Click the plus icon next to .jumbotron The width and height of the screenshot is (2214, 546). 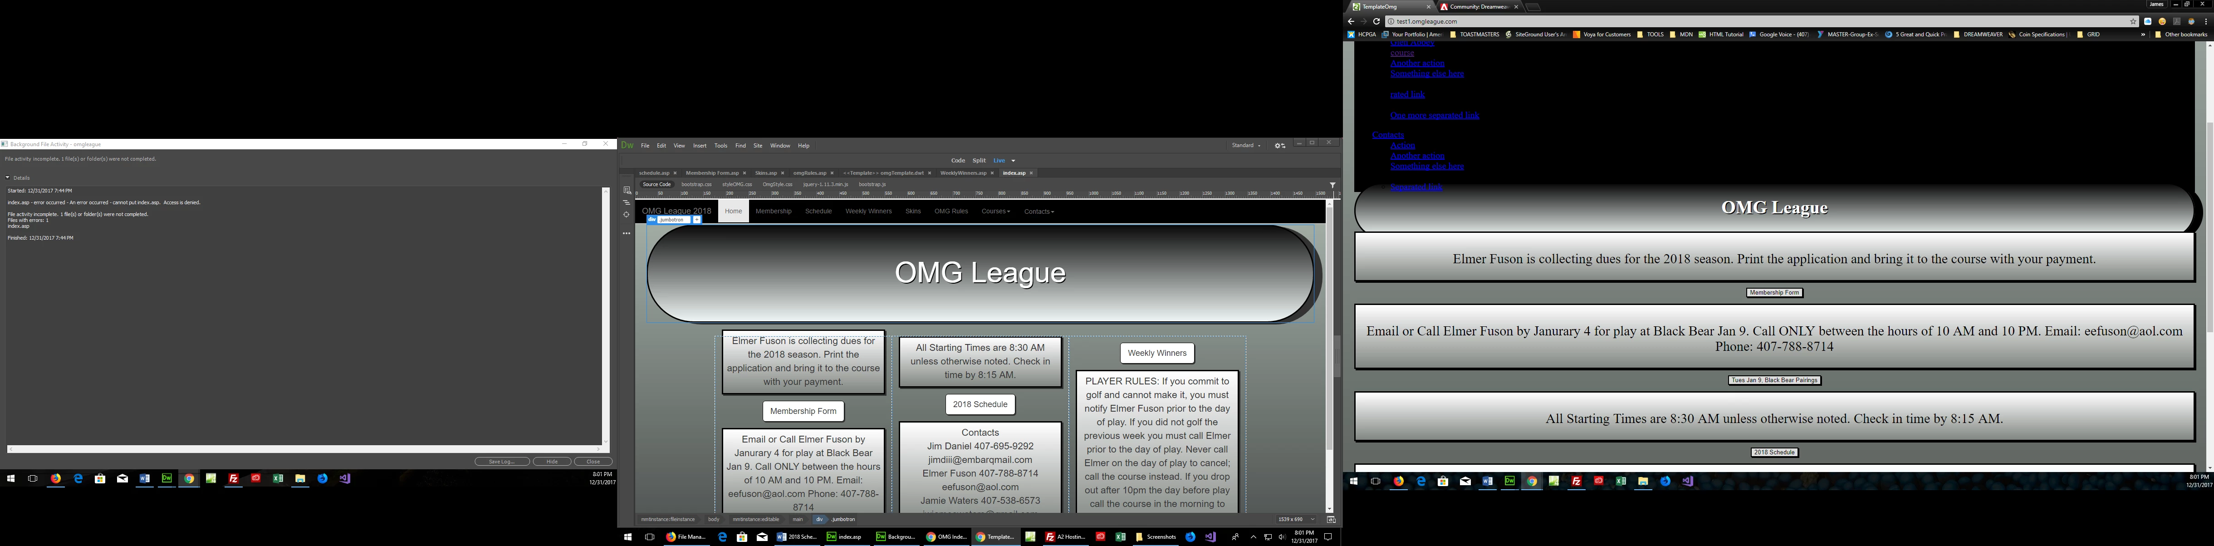click(x=697, y=220)
